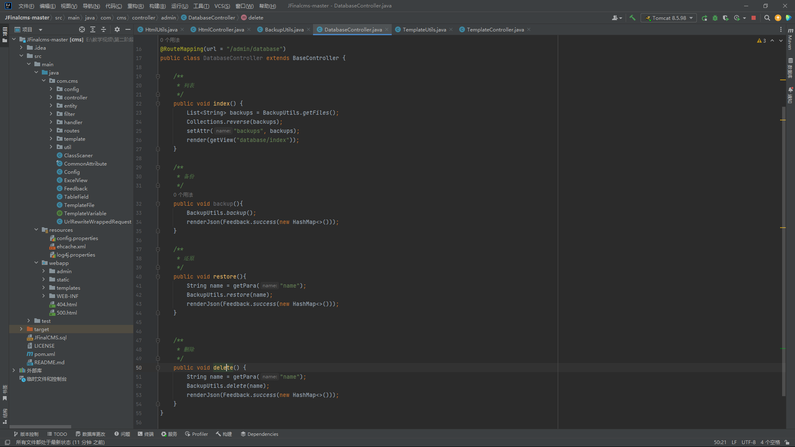This screenshot has height=447, width=795.
Task: Collapse the resources folder
Action: pyautogui.click(x=36, y=230)
